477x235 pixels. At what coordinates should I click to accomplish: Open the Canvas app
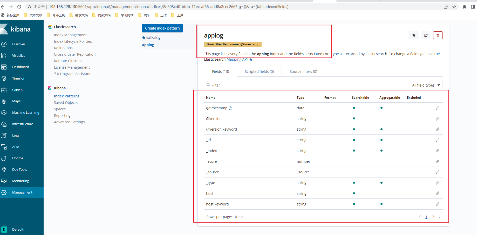pyautogui.click(x=17, y=90)
